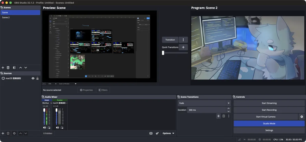Remove source using Sources trash icon
This screenshot has height=142, width=306.
(8, 133)
